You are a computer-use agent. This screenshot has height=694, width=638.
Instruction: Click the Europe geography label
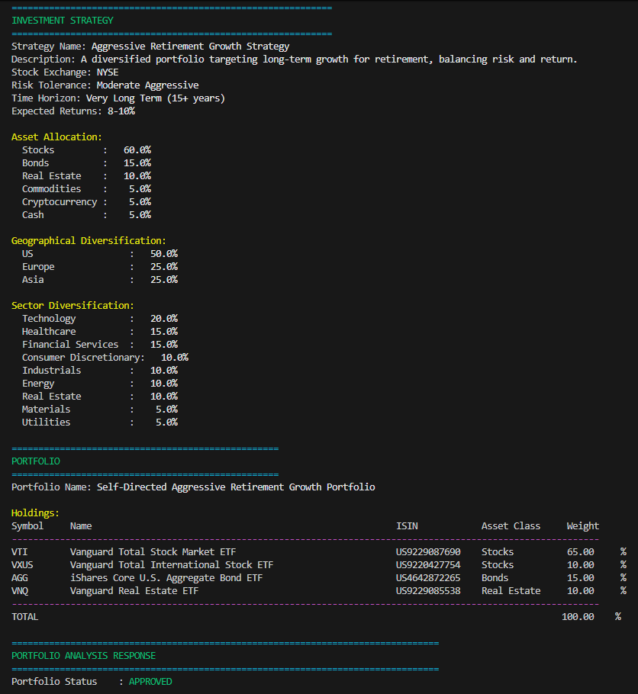coord(38,267)
